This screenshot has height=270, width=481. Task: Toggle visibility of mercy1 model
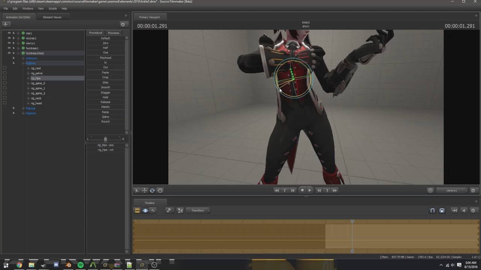(x=9, y=43)
